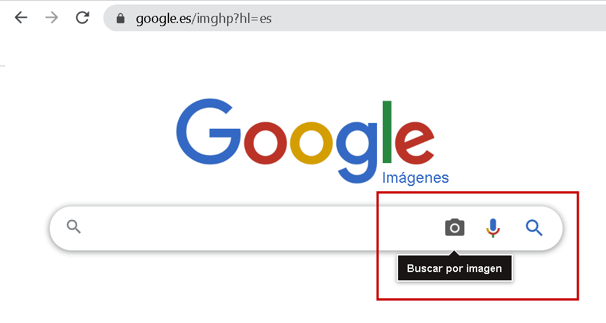Click the green letter l in logo

tap(387, 132)
